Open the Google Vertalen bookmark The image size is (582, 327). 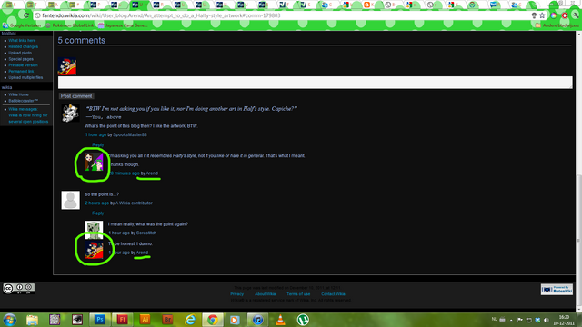(22, 25)
